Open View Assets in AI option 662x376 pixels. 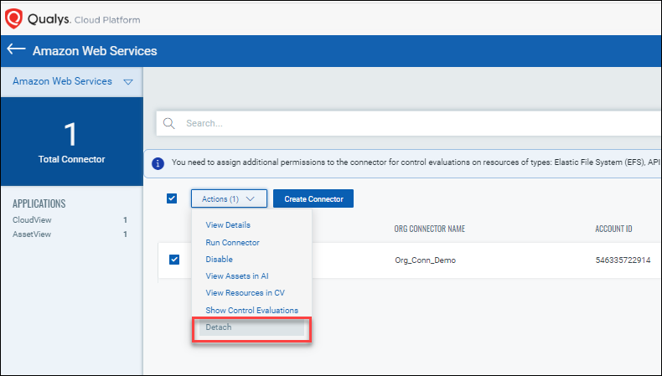(x=237, y=276)
